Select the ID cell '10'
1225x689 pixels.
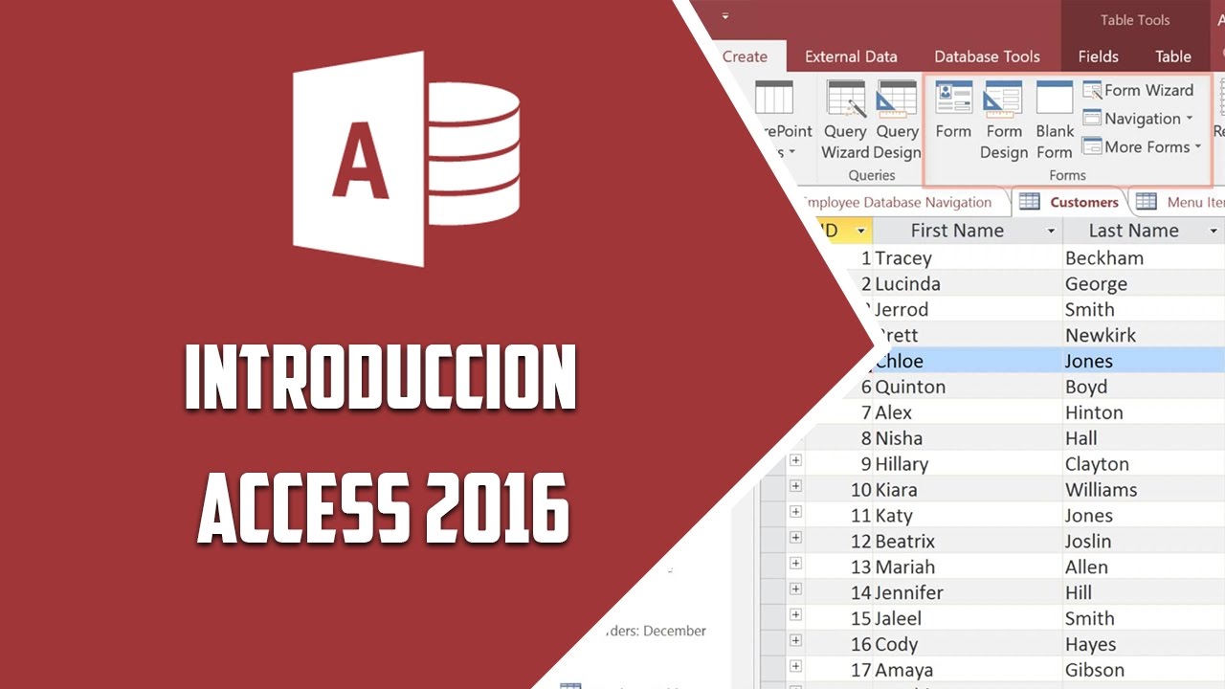click(x=839, y=491)
